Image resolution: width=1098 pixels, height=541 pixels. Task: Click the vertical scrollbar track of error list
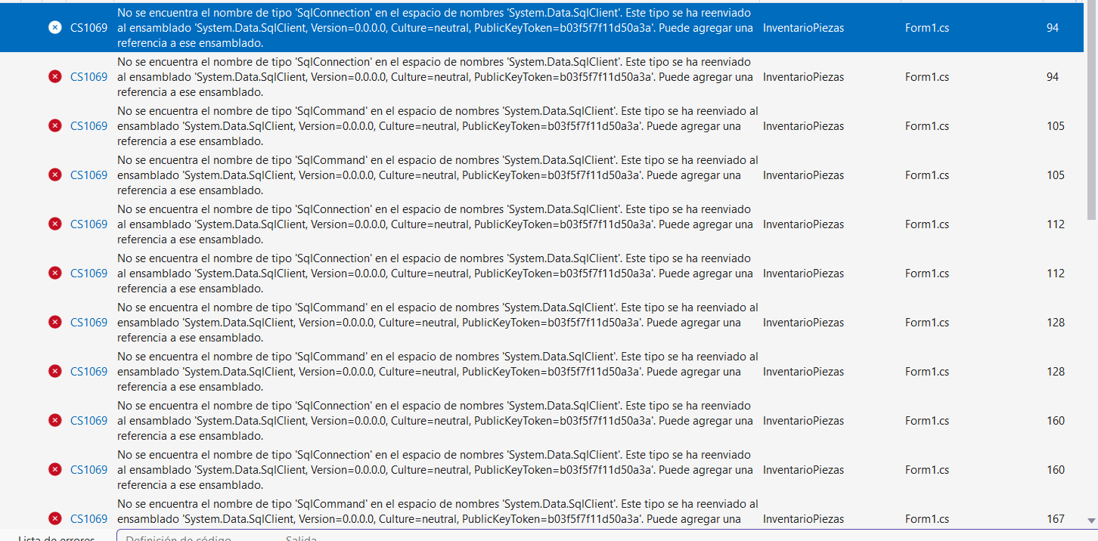pos(1090,302)
